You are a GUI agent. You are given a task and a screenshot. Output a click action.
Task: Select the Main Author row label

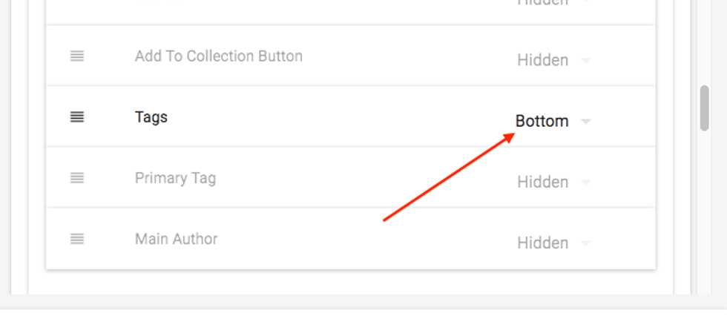tap(177, 239)
